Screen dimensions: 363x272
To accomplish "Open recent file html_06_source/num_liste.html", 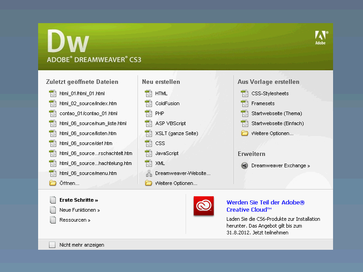I will point(93,123).
